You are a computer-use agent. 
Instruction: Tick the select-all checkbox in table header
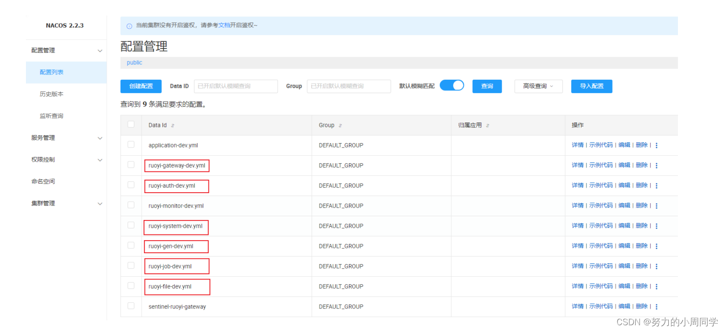131,124
